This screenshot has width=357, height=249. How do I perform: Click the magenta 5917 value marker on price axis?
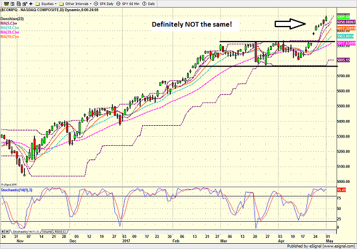click(x=346, y=43)
